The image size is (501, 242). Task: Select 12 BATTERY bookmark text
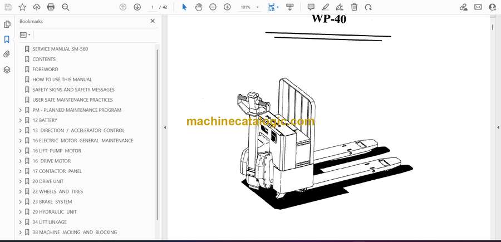pyautogui.click(x=45, y=120)
